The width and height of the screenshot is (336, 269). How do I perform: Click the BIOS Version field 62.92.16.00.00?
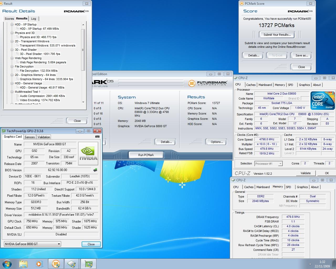pos(58,170)
